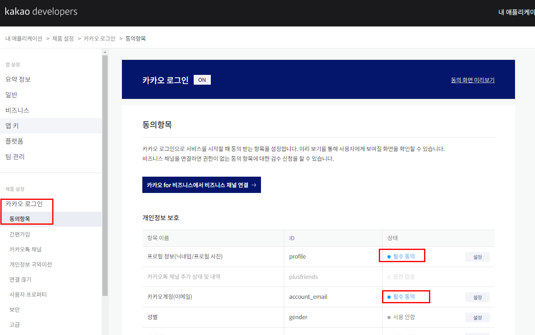Image resolution: width=535 pixels, height=335 pixels.
Task: Select 동의항목 submenu item
Action: (51, 219)
